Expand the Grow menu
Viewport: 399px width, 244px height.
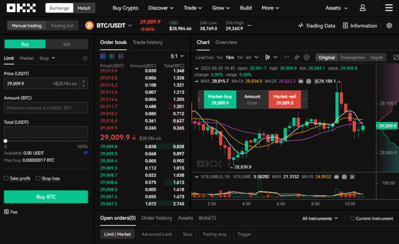click(x=221, y=8)
